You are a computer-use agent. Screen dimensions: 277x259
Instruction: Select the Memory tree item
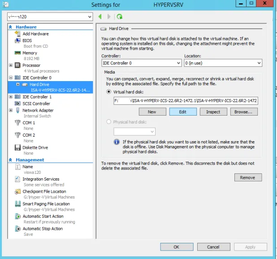30,53
